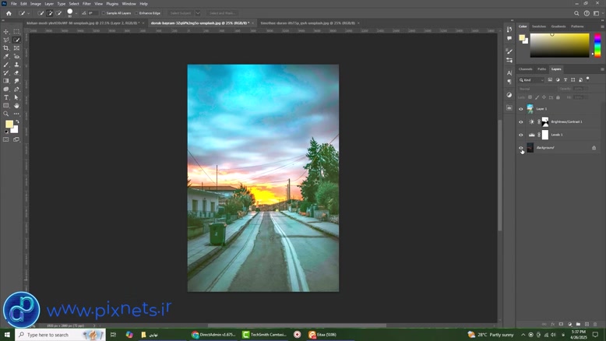This screenshot has height=341, width=606.
Task: Select the Clone Stamp tool
Action: (x=16, y=65)
